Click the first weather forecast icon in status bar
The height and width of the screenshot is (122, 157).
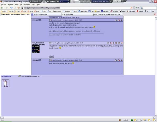tap(136, 120)
